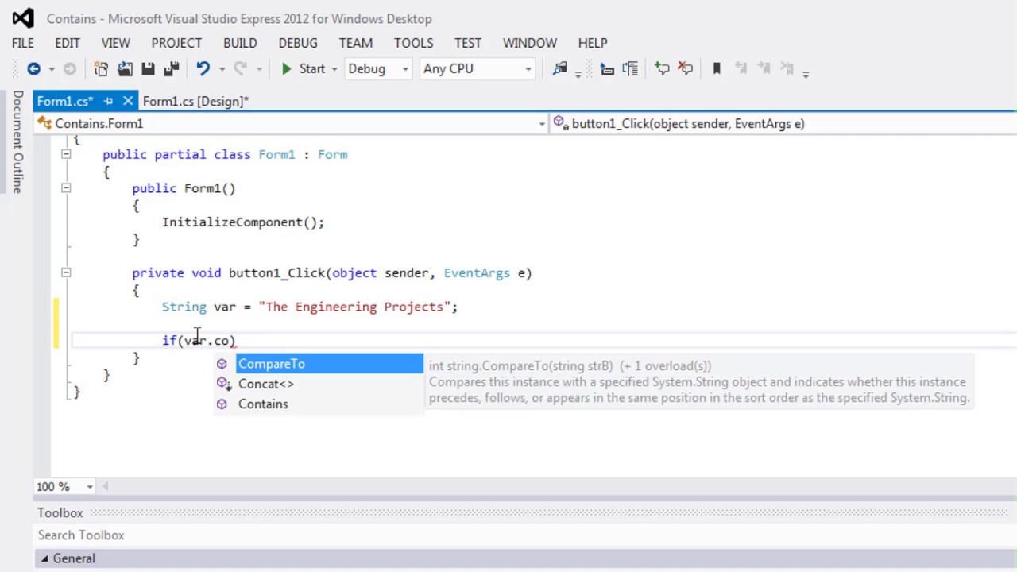
Task: Open the Navigate Backward history dropdown
Action: [52, 69]
